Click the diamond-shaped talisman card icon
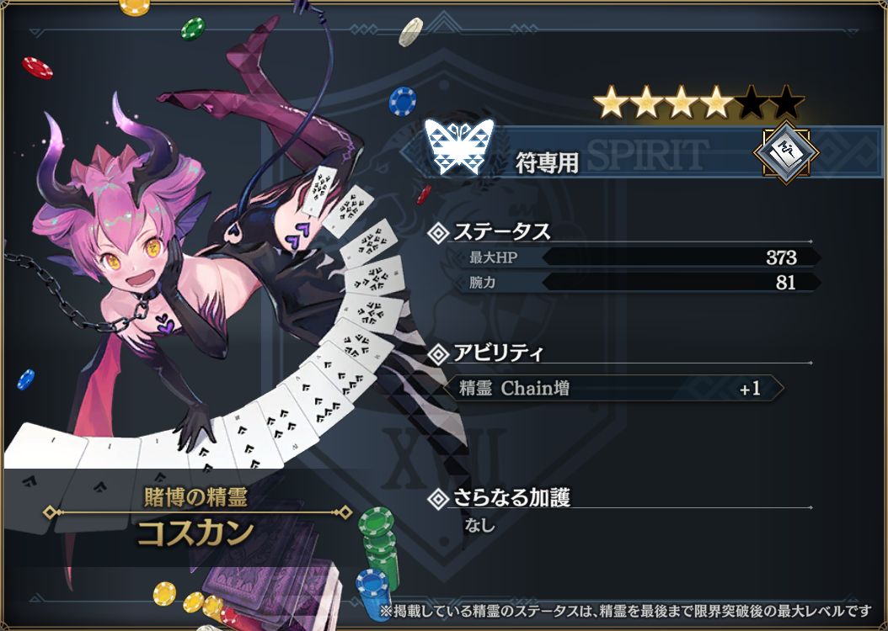Screen dimensions: 888x631 (785, 152)
